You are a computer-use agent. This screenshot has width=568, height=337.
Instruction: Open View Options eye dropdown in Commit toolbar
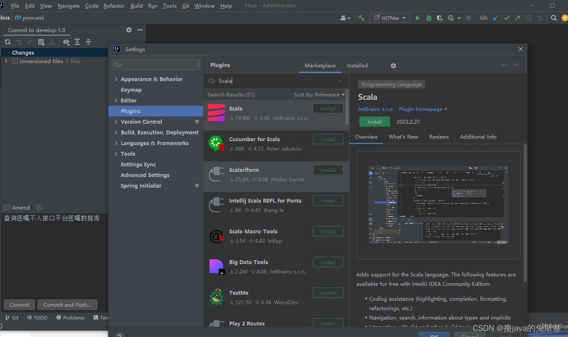pos(66,42)
